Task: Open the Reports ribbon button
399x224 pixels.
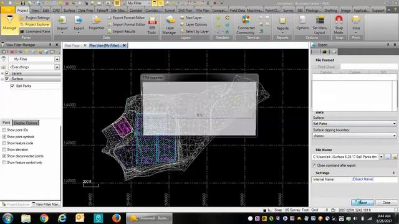Action: tap(282, 24)
